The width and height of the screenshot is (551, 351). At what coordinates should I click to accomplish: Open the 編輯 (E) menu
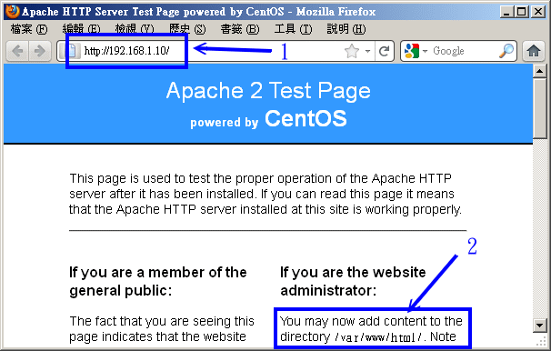tap(81, 29)
